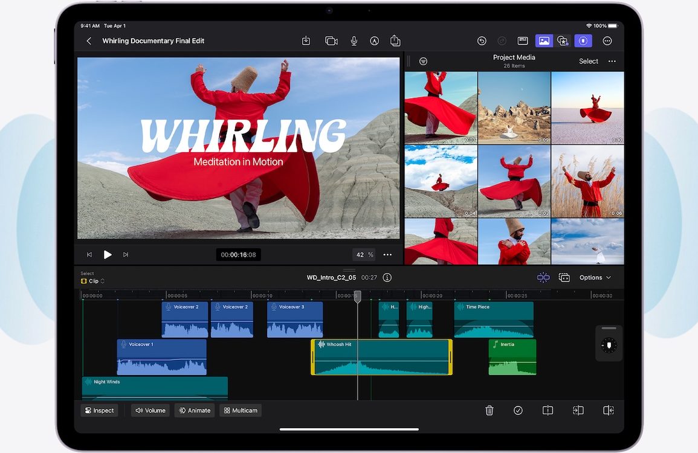
Task: Toggle the enable/disable clip checkmark
Action: 518,410
